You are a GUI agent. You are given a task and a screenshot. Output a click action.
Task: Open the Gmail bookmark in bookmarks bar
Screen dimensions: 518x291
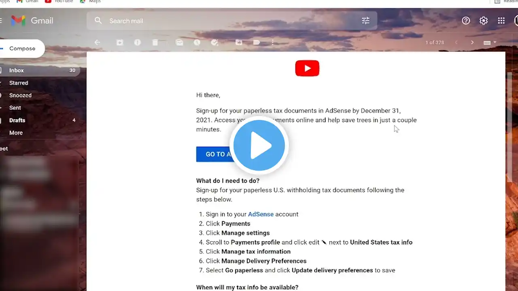pos(27,2)
